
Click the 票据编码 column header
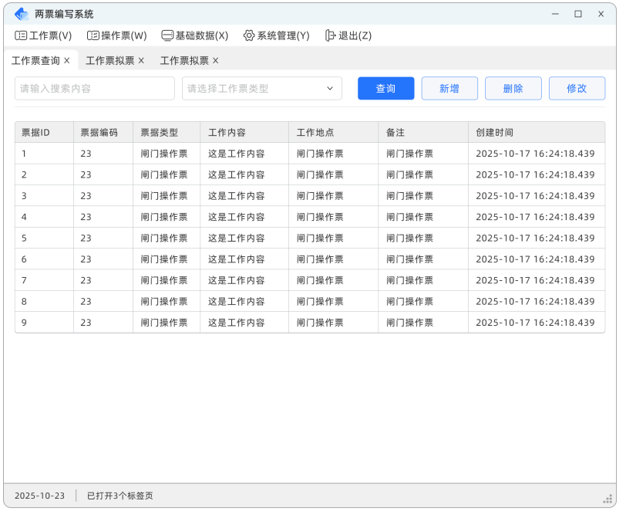103,132
